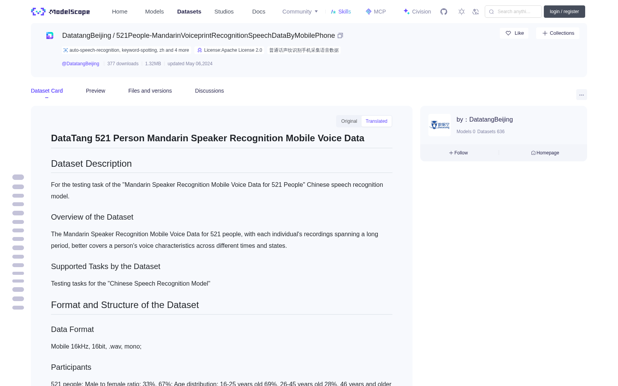
Task: Click the 'Supported Tasks by the Dataset' heading
Action: [105, 266]
